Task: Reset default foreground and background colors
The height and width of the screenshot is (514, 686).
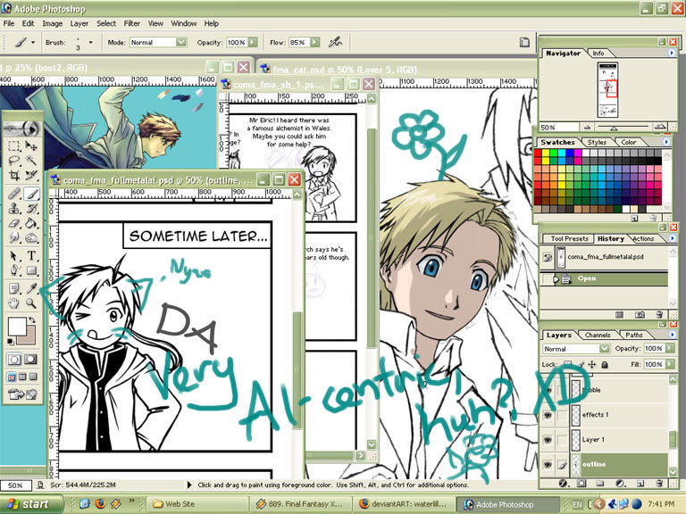Action: [x=11, y=342]
